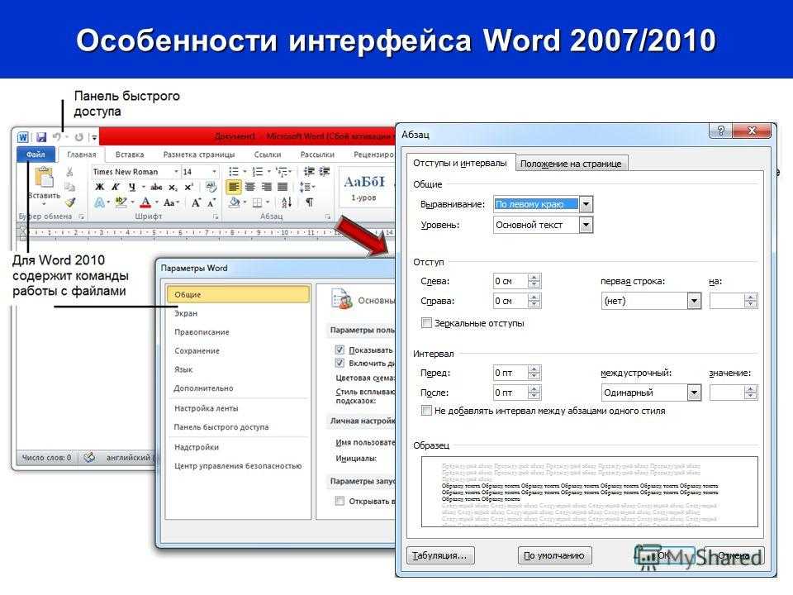Toggle the Включить checkbox in Параметры Word

(x=340, y=363)
